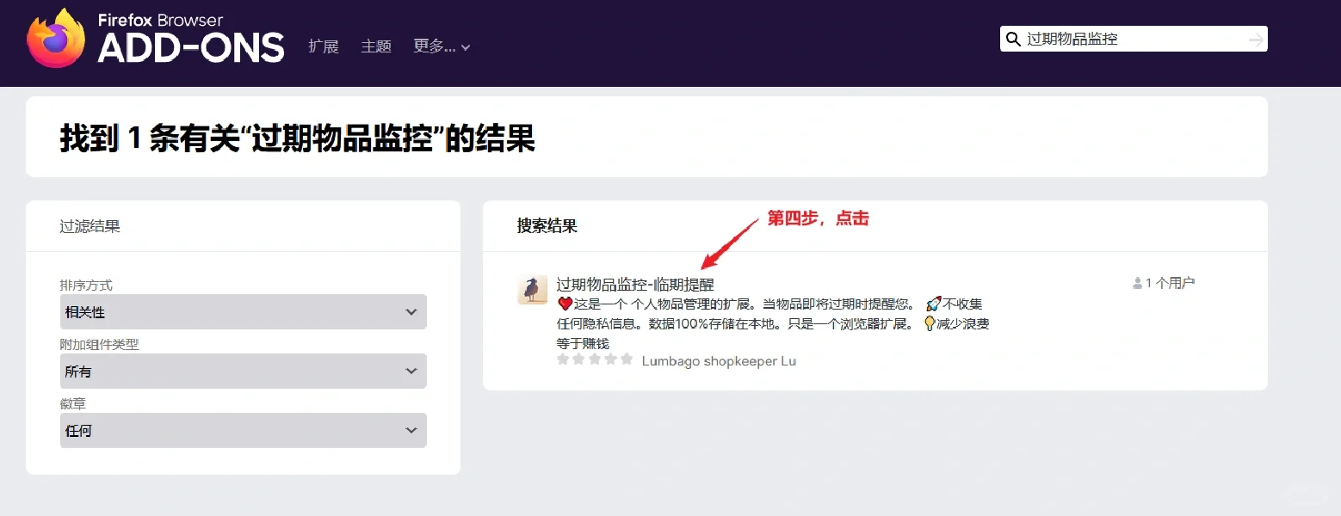The image size is (1341, 516).
Task: Click the 排序方式 label
Action: (x=86, y=286)
